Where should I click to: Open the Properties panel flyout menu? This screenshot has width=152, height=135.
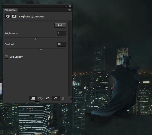point(69,10)
